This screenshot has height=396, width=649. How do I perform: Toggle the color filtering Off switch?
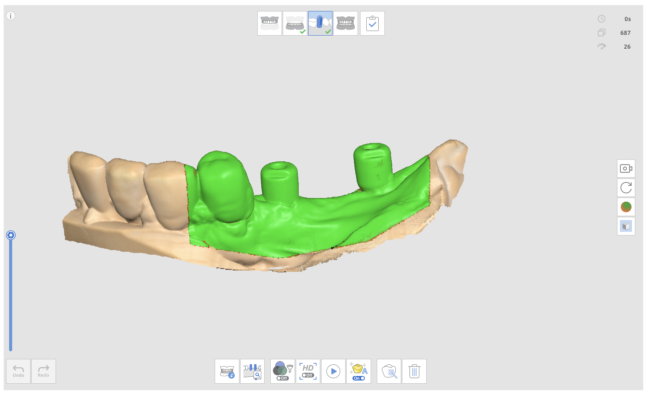[x=283, y=371]
